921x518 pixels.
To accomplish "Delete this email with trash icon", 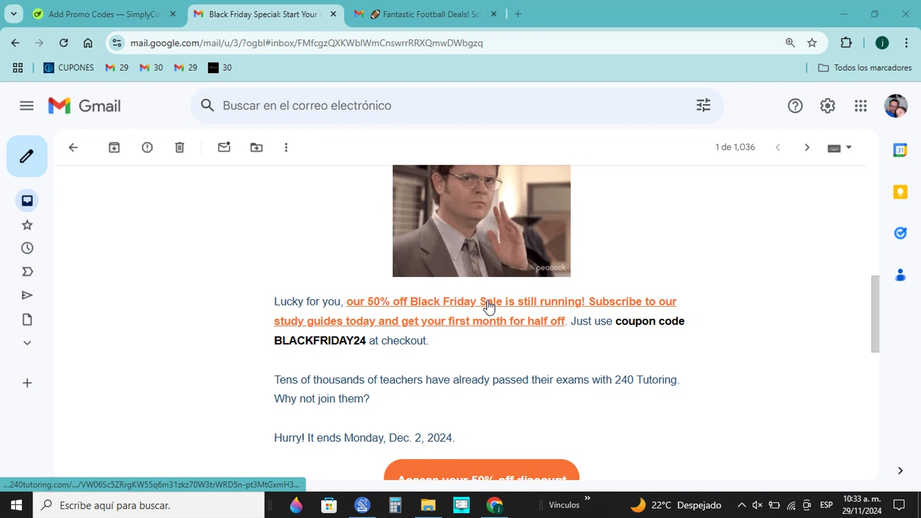I will [179, 147].
